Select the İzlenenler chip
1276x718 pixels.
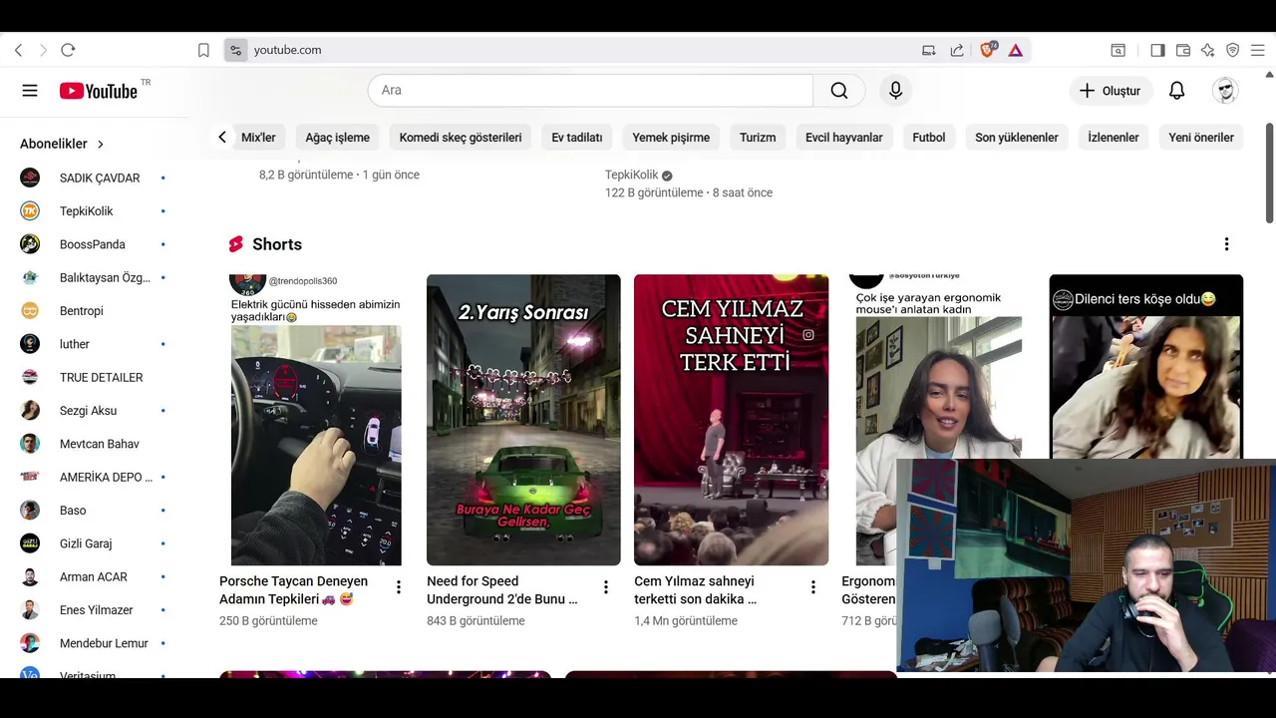1114,138
